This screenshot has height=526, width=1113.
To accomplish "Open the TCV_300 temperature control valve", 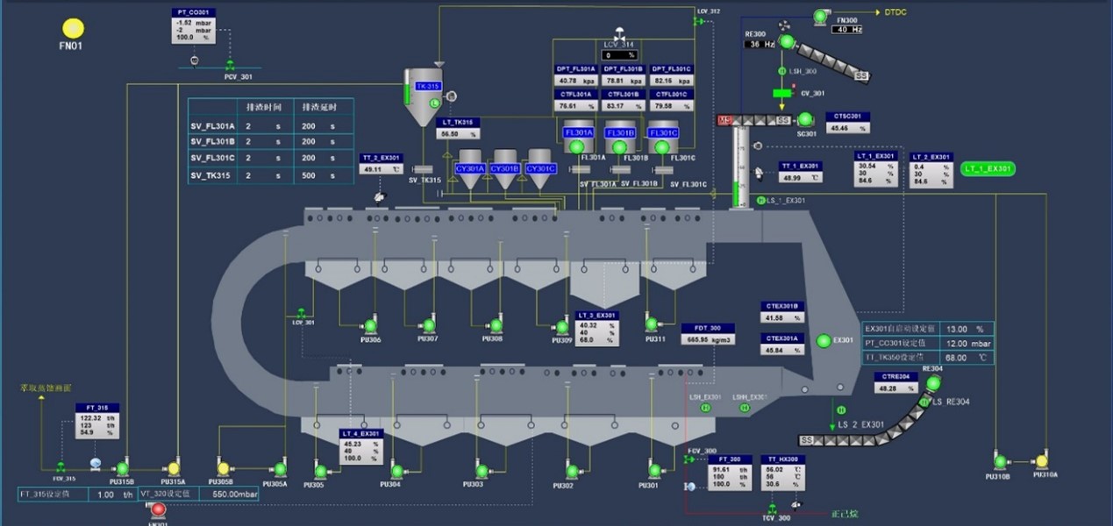I will tap(772, 508).
